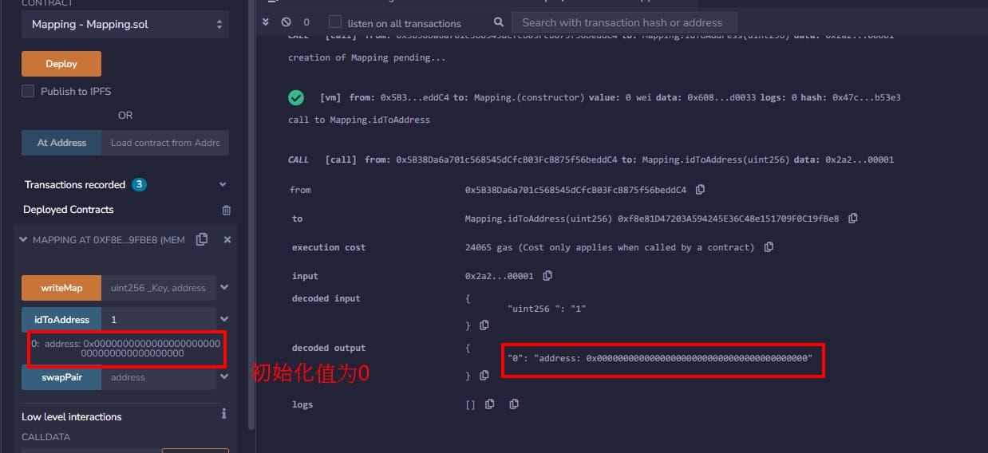
Task: Select the decoded output zero address text
Action: pyautogui.click(x=660, y=359)
